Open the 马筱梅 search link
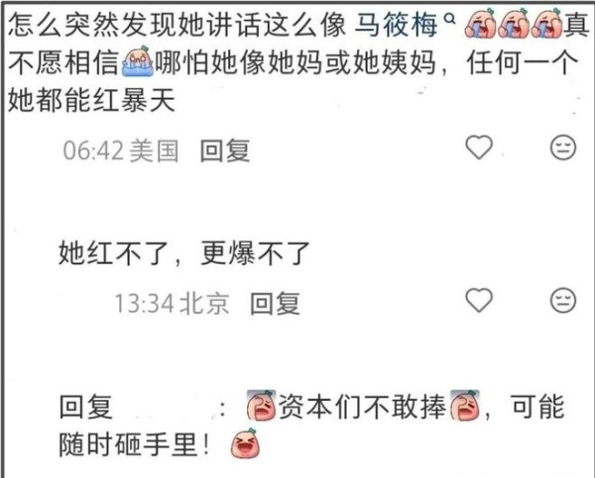The width and height of the screenshot is (595, 478). pos(396,25)
